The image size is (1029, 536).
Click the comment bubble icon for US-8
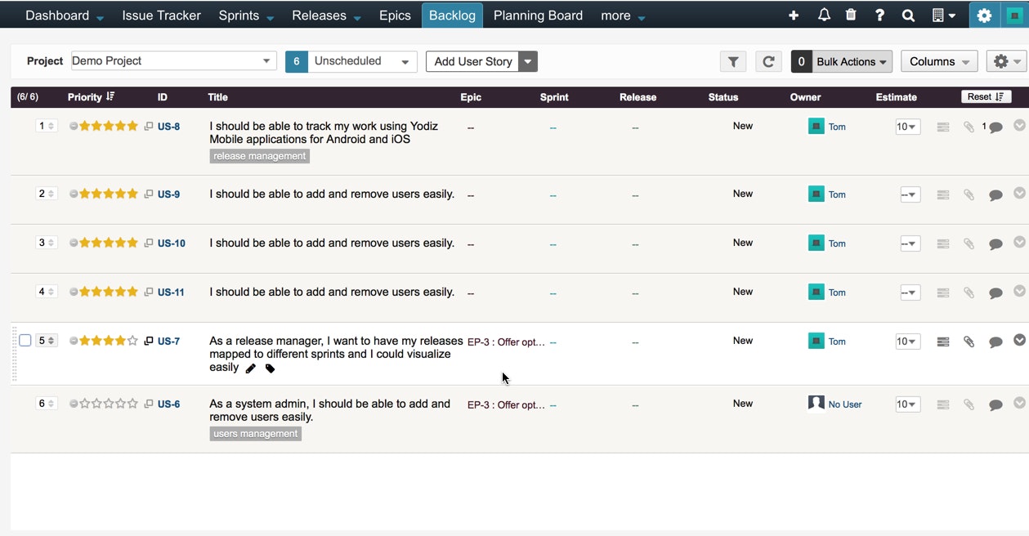point(995,127)
